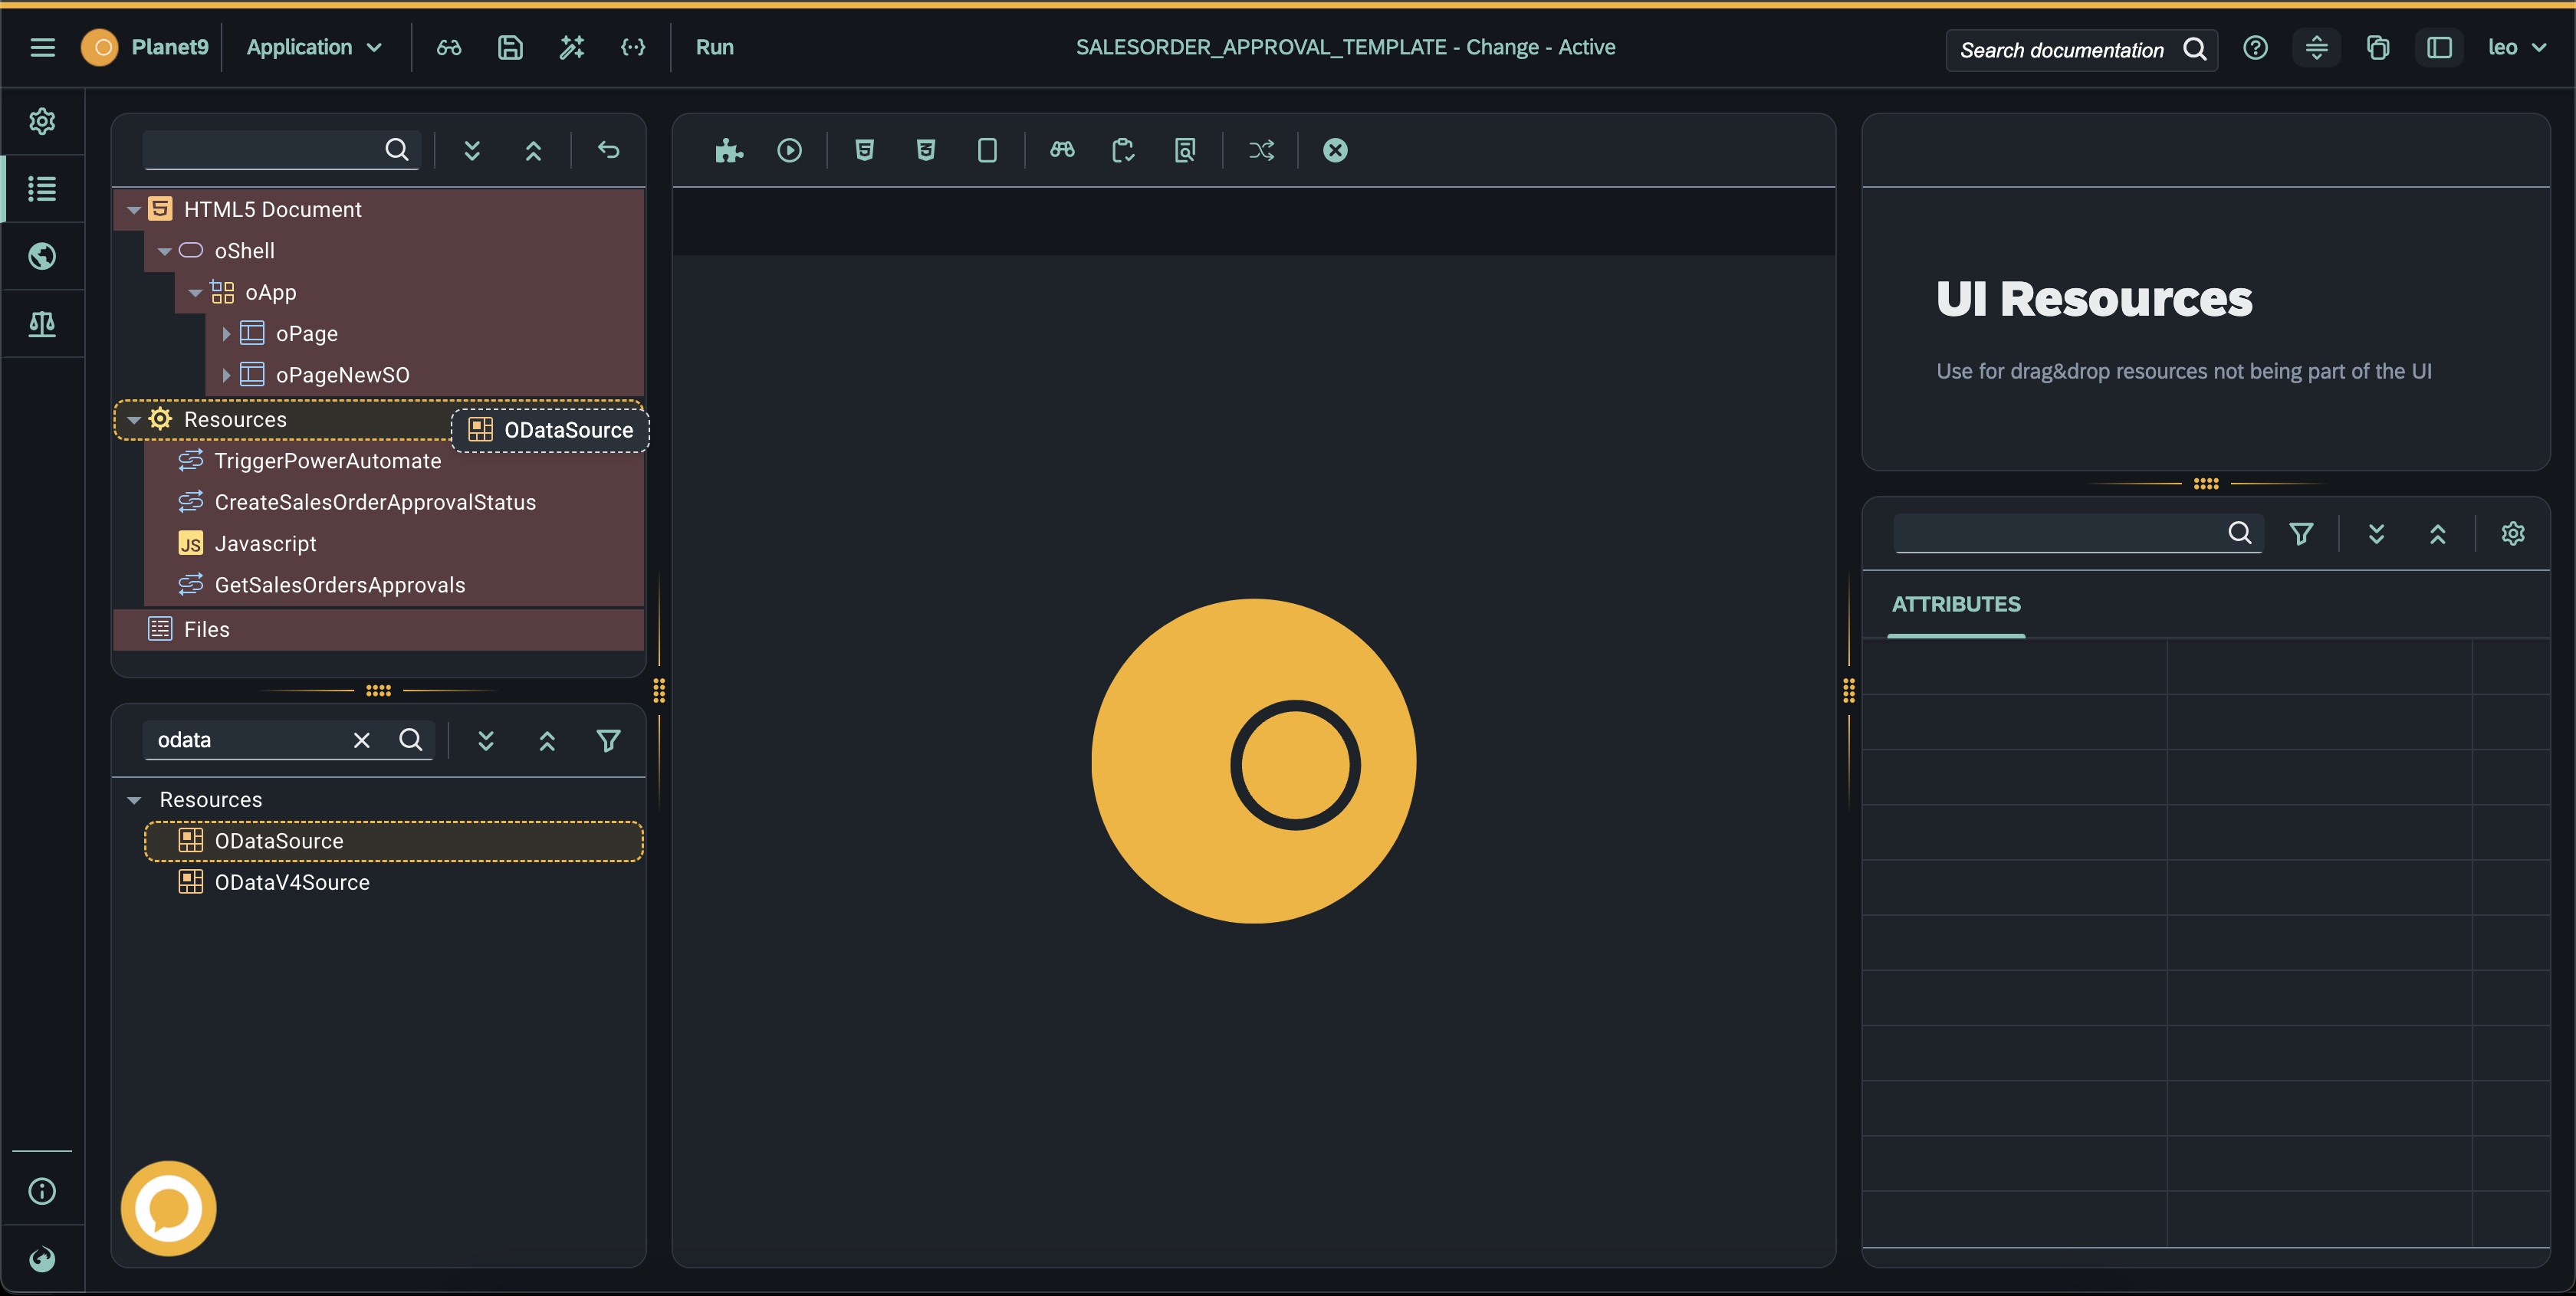Click the save disk icon in header
The width and height of the screenshot is (2576, 1296).
click(510, 47)
